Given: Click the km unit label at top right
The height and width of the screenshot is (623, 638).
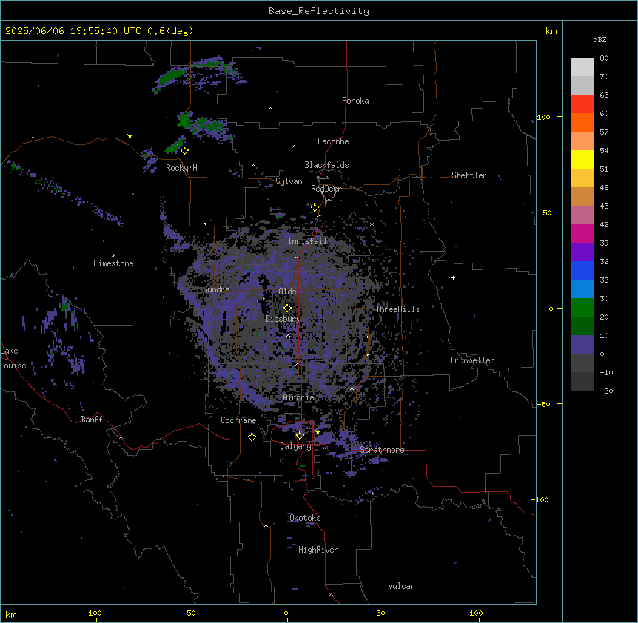Looking at the screenshot, I should 551,31.
